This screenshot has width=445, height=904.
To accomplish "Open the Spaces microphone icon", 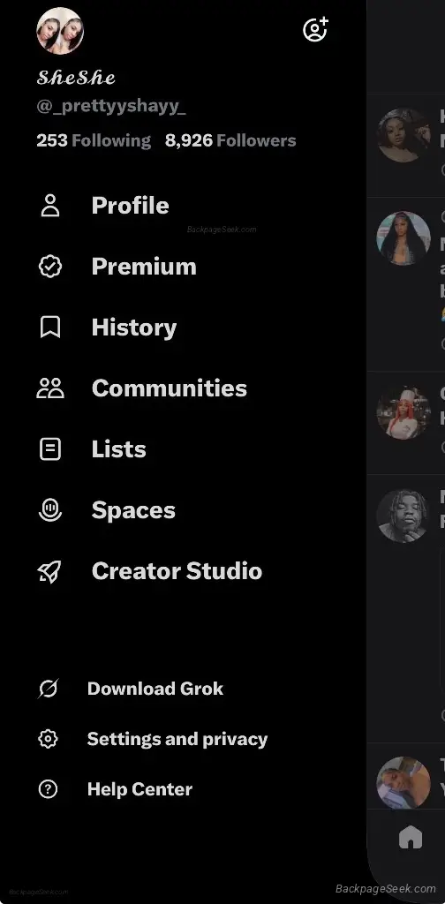I will [x=50, y=510].
